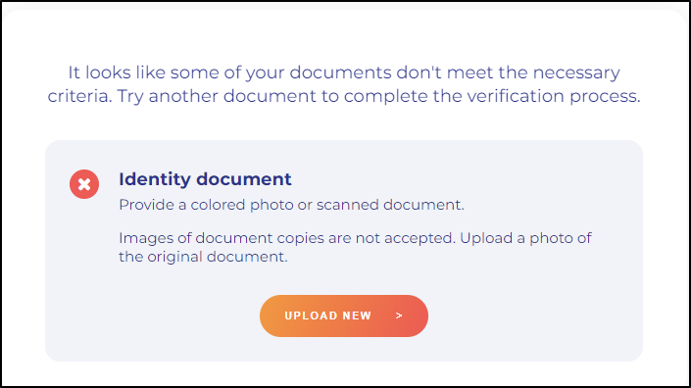Click the arrow on Upload New button
The height and width of the screenshot is (388, 691).
pyautogui.click(x=399, y=315)
